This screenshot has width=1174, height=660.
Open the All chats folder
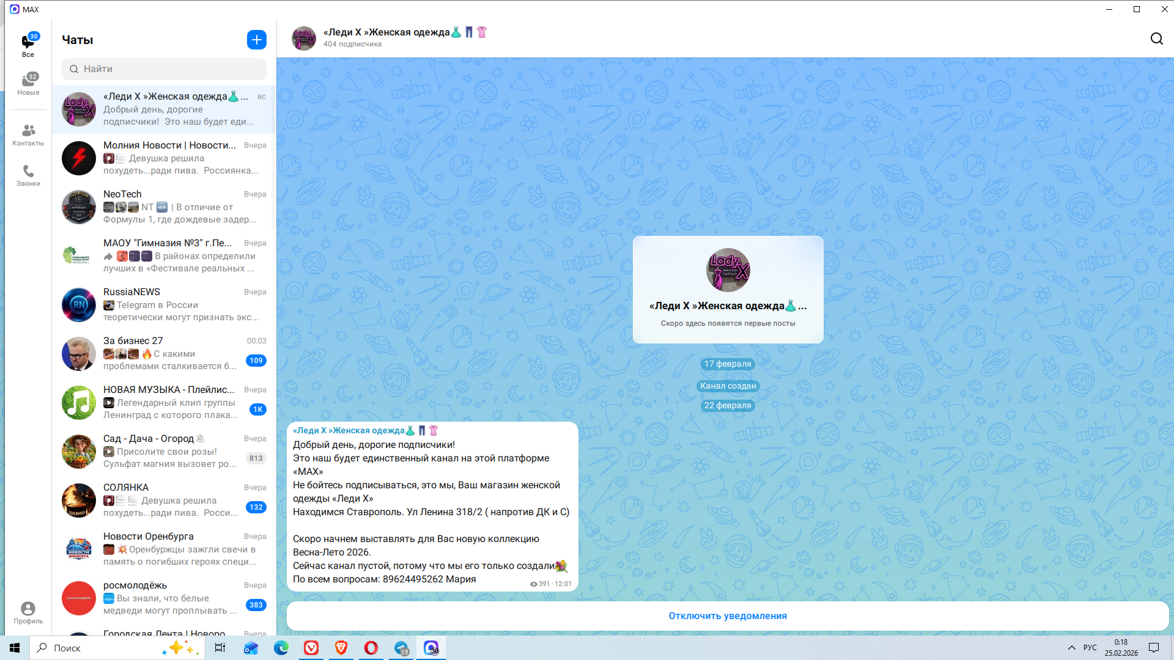tap(28, 45)
